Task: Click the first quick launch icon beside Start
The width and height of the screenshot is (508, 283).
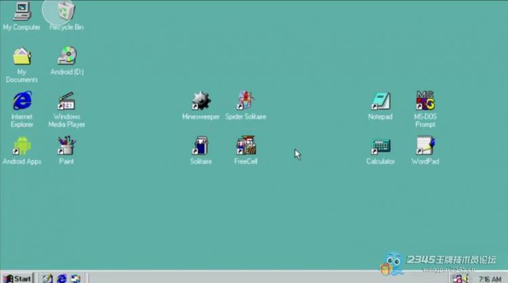Action: [47, 278]
